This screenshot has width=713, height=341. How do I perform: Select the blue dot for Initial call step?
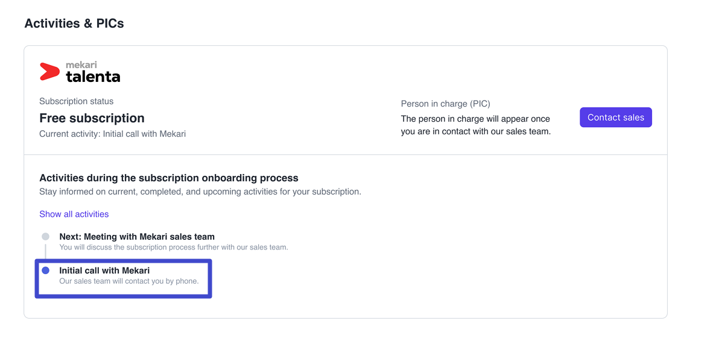click(45, 271)
